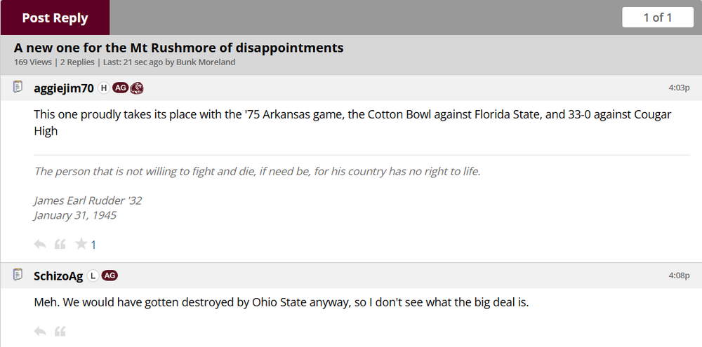Quote aggiejim70's post

coord(60,244)
